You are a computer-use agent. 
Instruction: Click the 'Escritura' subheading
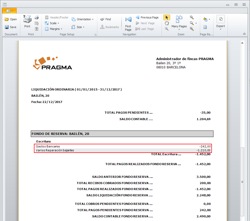click(x=43, y=141)
